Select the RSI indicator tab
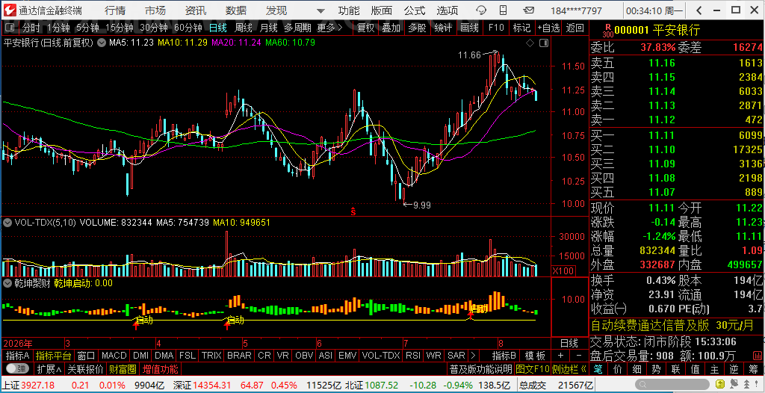Screen dimensions: 765x393 [413, 356]
